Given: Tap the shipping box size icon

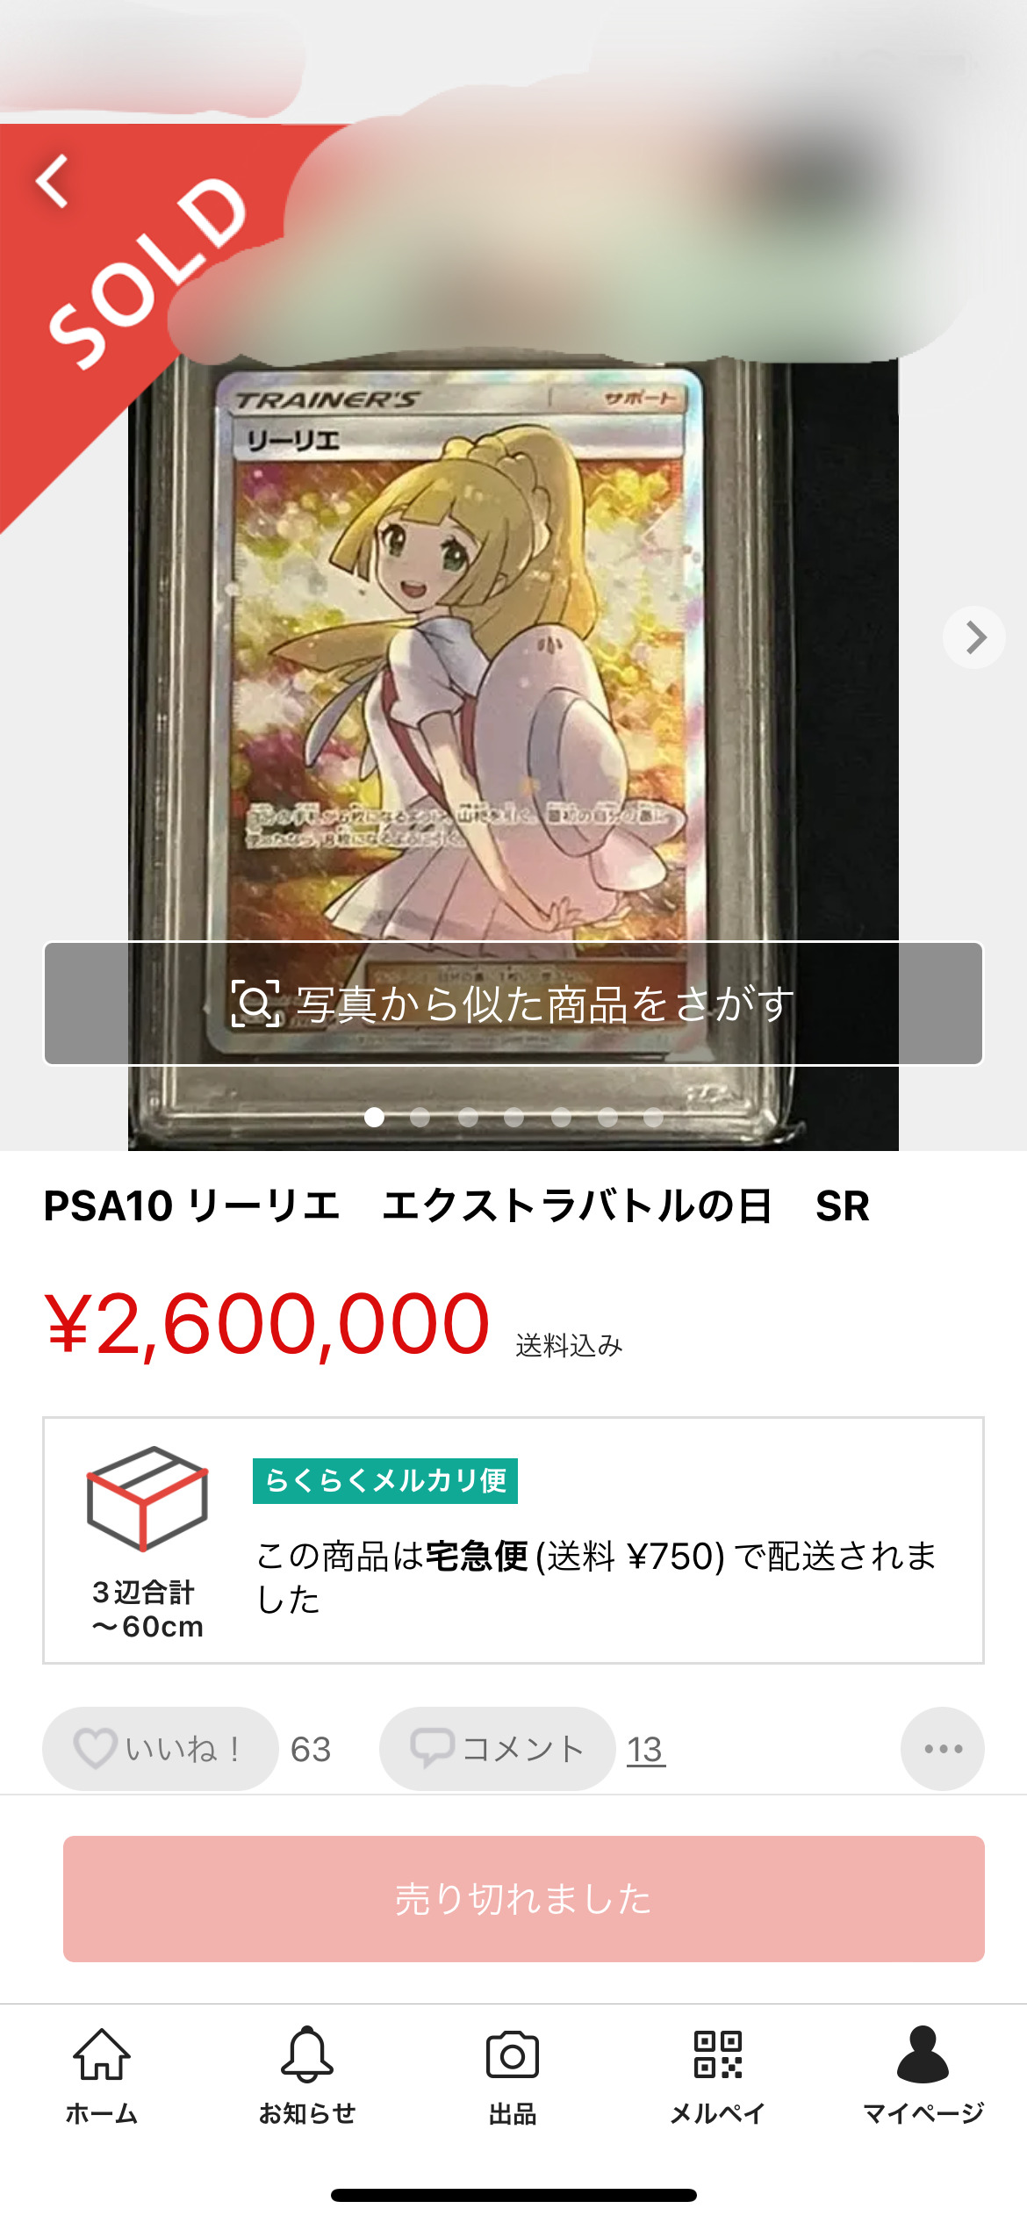Looking at the screenshot, I should (x=147, y=1498).
